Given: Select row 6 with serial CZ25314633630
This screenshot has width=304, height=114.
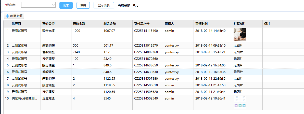Looking at the screenshot, I should pyautogui.click(x=146, y=72).
